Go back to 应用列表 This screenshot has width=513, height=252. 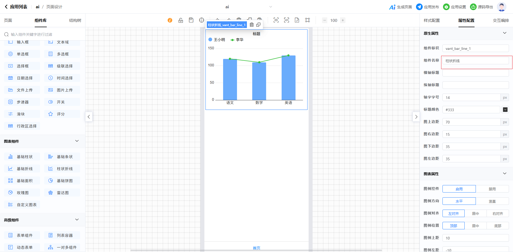pos(16,7)
